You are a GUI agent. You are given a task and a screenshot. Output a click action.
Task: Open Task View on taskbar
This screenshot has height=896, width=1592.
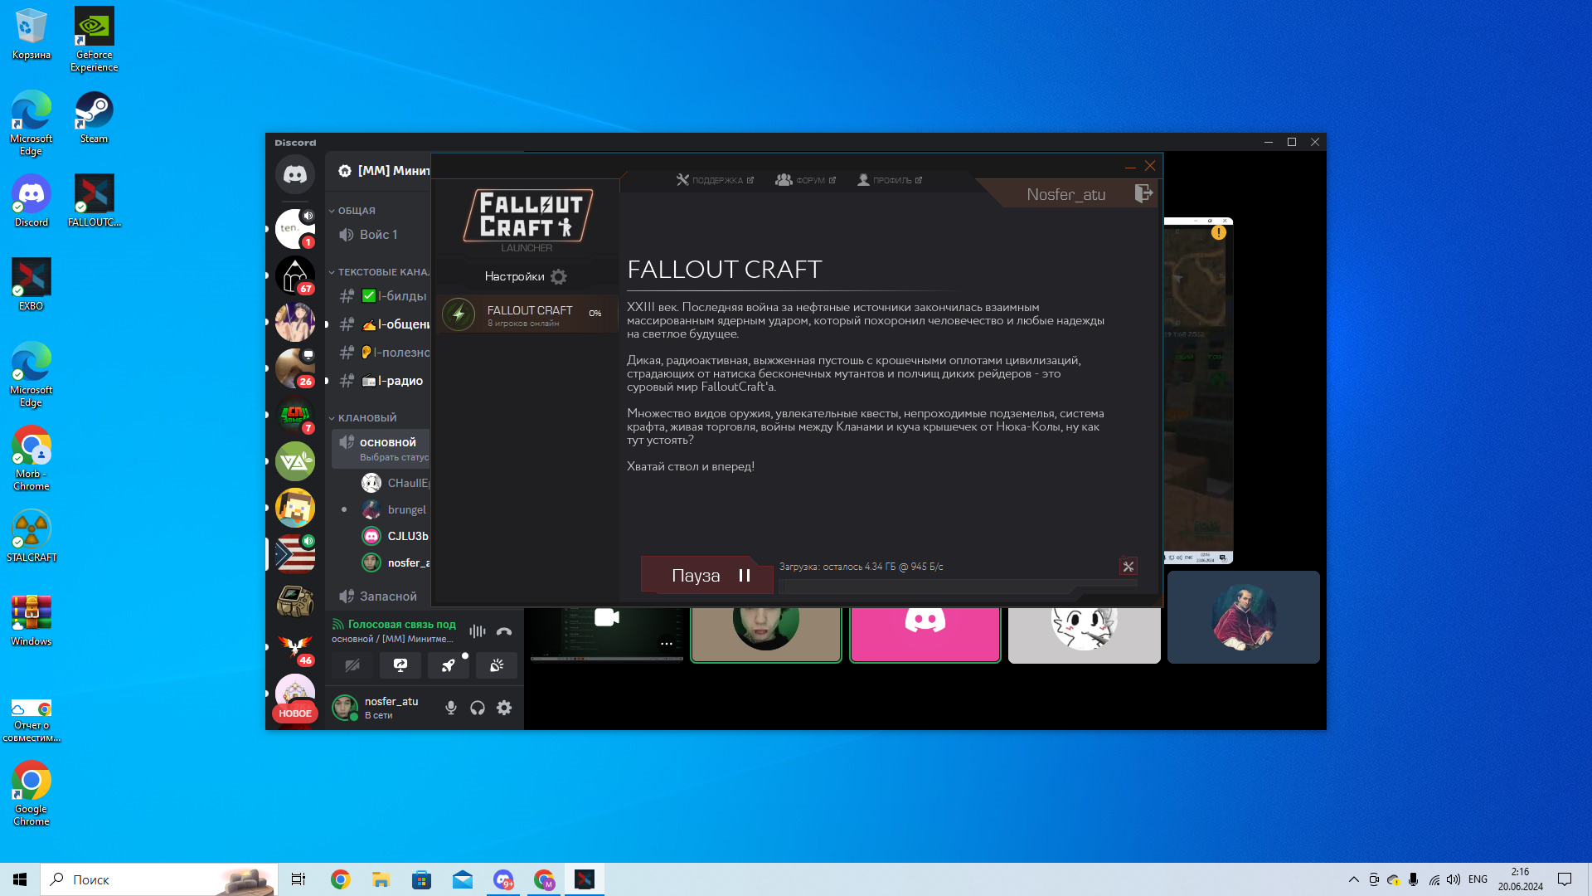(298, 879)
